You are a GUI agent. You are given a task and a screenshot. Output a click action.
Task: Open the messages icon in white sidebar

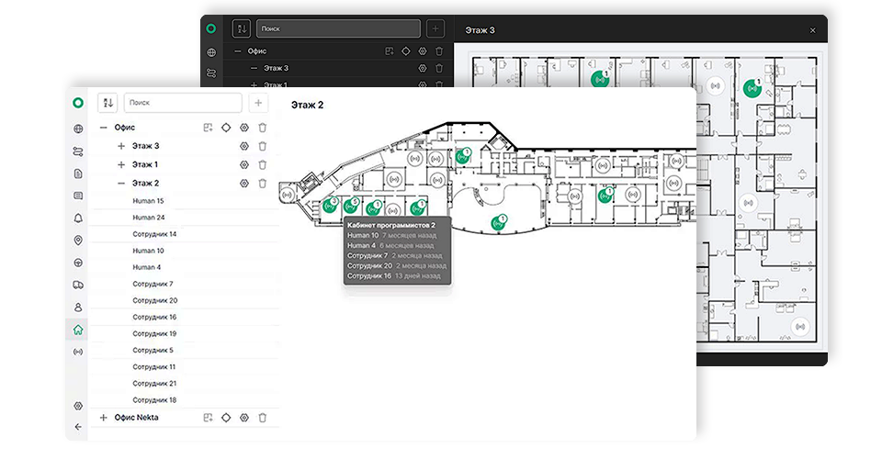78,196
